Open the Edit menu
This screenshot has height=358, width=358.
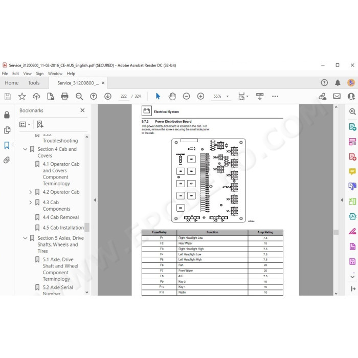[x=15, y=74]
